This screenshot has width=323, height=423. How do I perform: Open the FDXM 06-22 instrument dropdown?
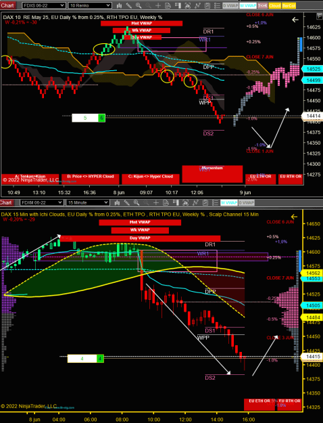point(41,202)
